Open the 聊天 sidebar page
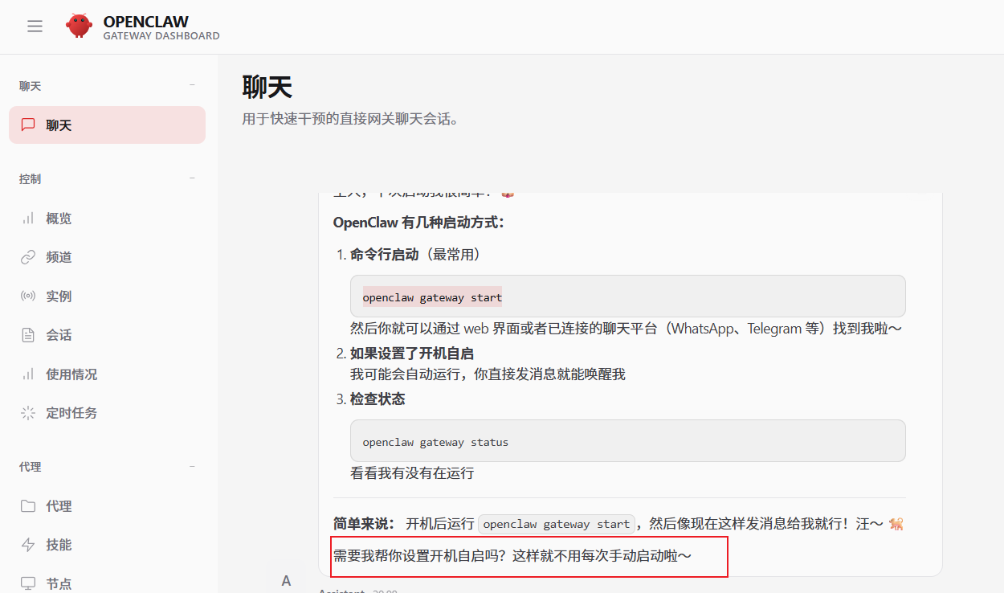1004x593 pixels. click(107, 125)
